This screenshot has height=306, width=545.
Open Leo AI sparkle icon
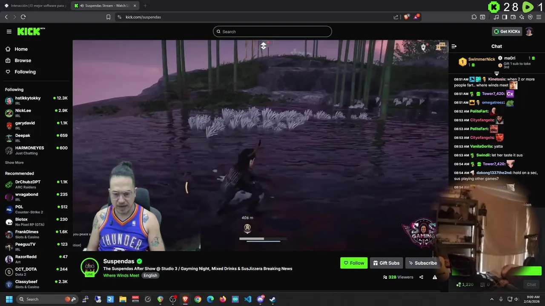522,17
